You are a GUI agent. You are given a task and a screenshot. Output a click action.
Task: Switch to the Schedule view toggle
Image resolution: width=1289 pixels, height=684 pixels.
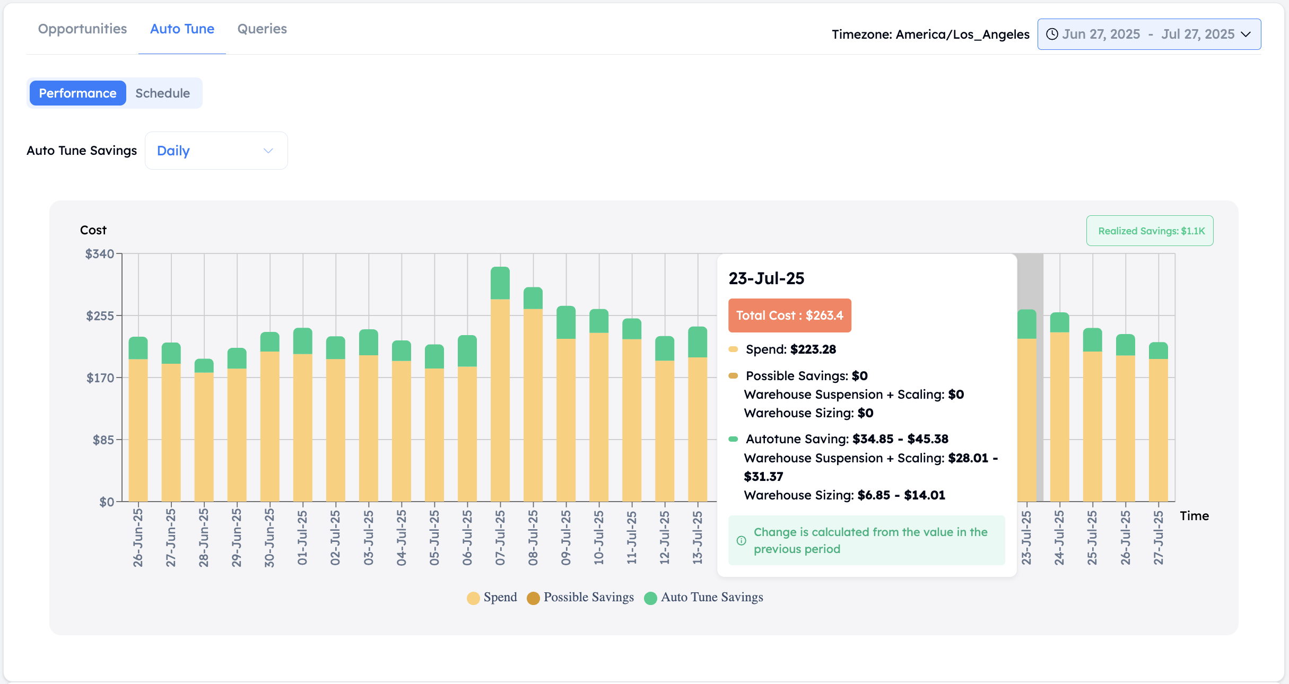(163, 93)
